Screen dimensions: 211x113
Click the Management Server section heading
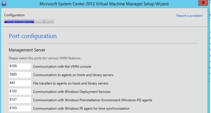tap(27, 50)
